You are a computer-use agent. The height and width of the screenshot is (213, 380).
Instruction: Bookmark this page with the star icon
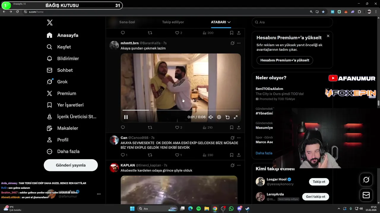[x=323, y=12]
